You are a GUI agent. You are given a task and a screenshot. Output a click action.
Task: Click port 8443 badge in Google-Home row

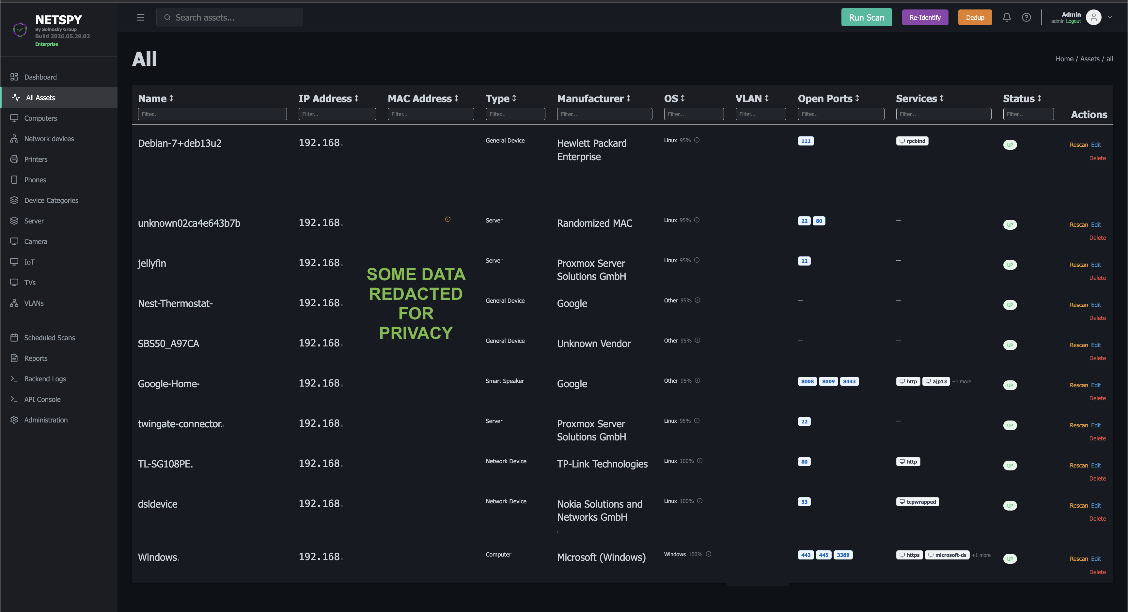849,382
